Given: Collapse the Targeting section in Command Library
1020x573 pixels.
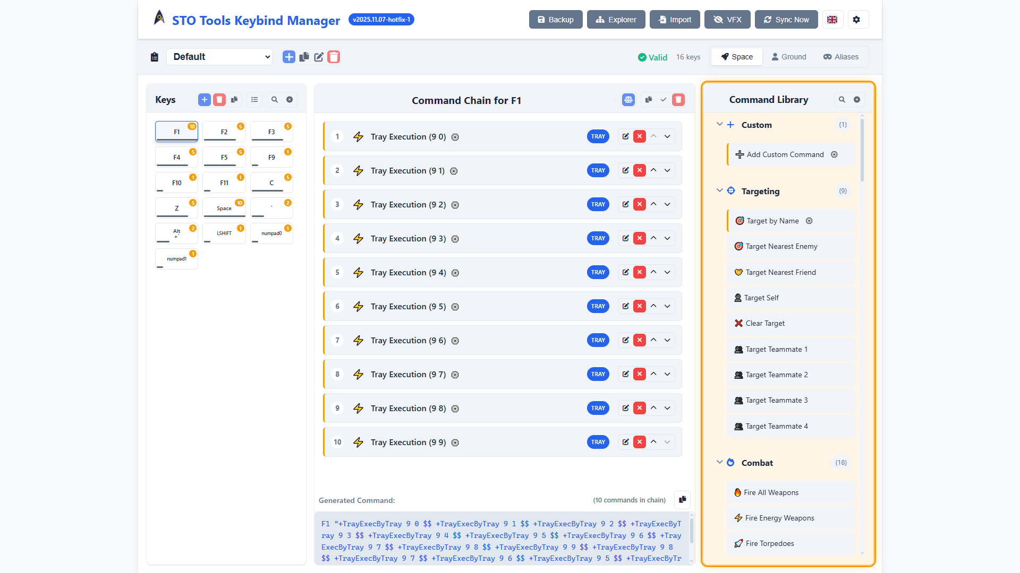Looking at the screenshot, I should tap(720, 191).
